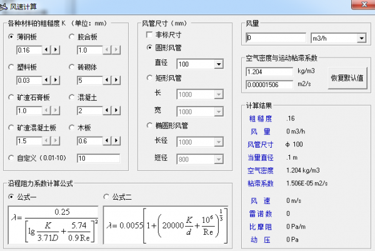375x251 pixels.
Task: Click the 恢复默认值 button
Action: [347, 78]
